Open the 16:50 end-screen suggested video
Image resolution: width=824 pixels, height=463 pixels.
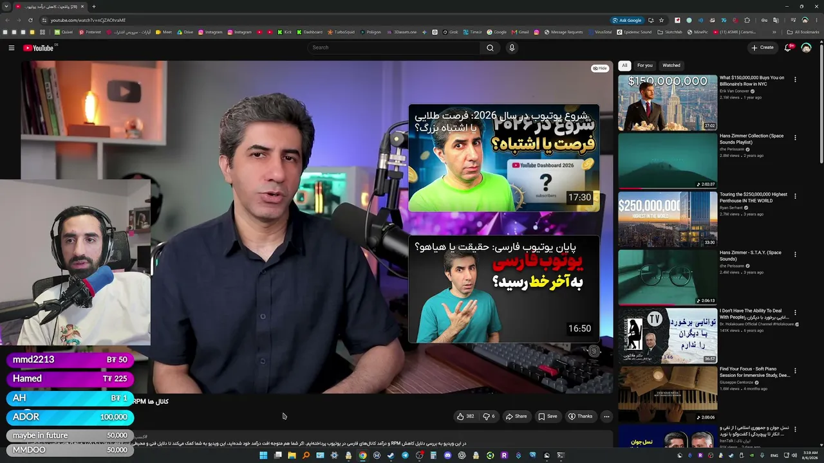click(503, 289)
